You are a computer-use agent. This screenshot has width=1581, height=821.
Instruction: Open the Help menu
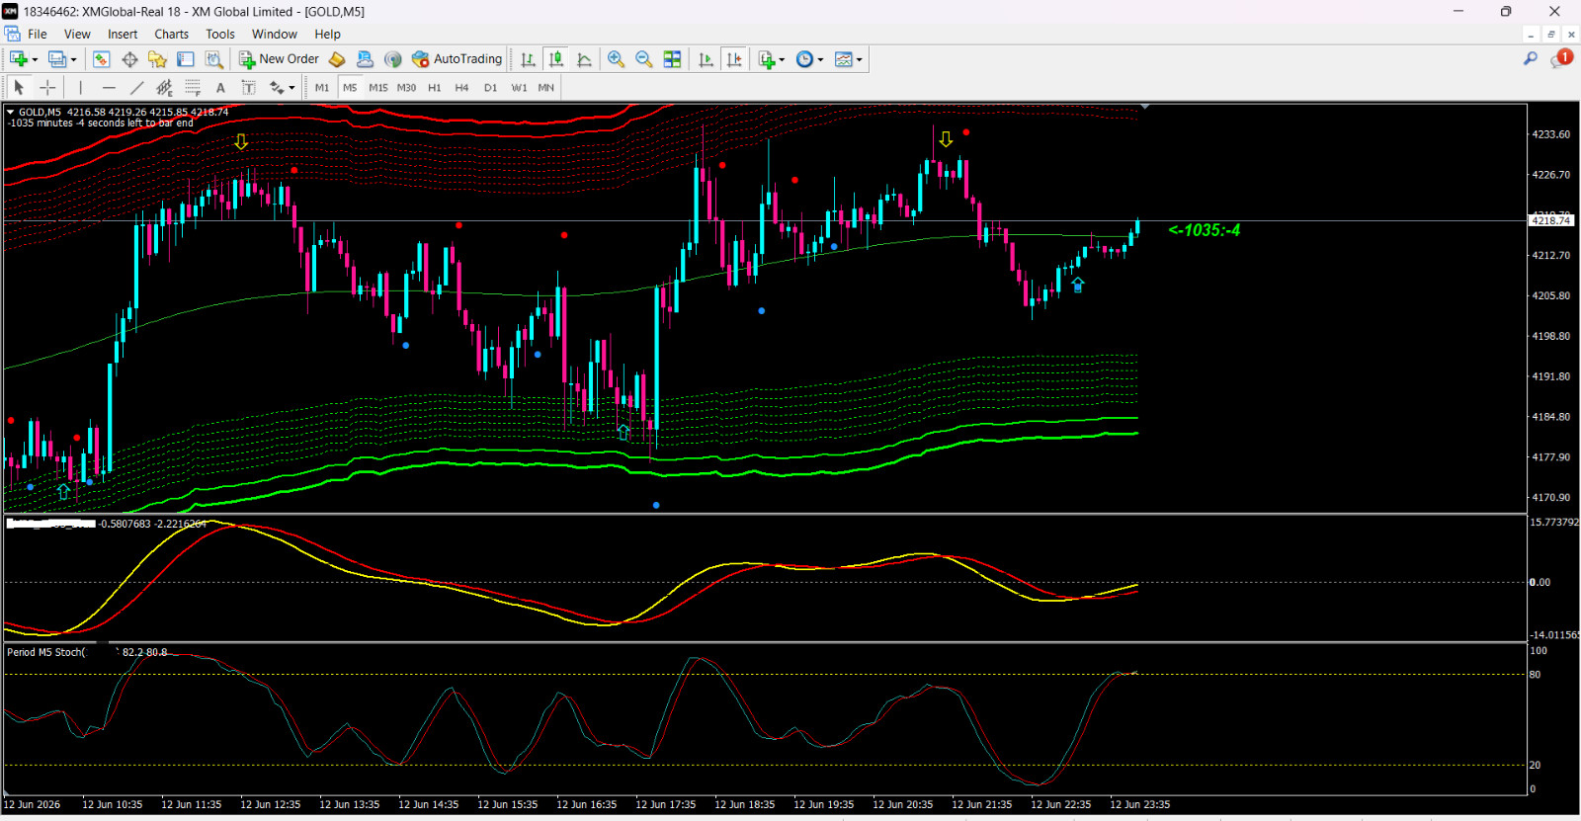pyautogui.click(x=327, y=34)
